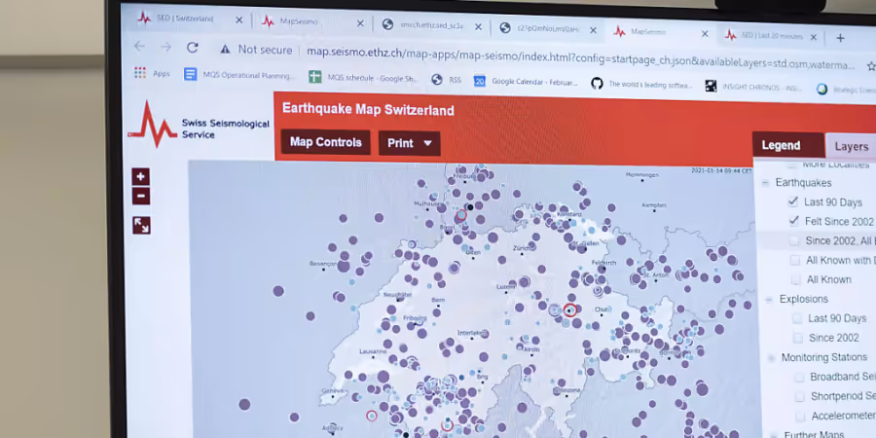The height and width of the screenshot is (438, 876).
Task: Switch to the Legend tab
Action: pyautogui.click(x=781, y=145)
